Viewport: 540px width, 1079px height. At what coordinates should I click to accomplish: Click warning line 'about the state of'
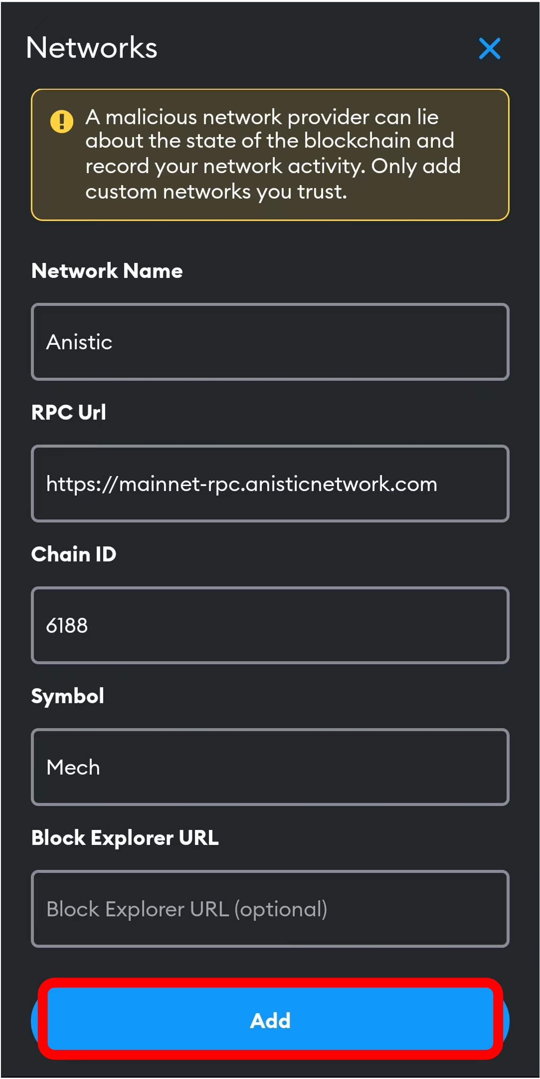pos(269,141)
